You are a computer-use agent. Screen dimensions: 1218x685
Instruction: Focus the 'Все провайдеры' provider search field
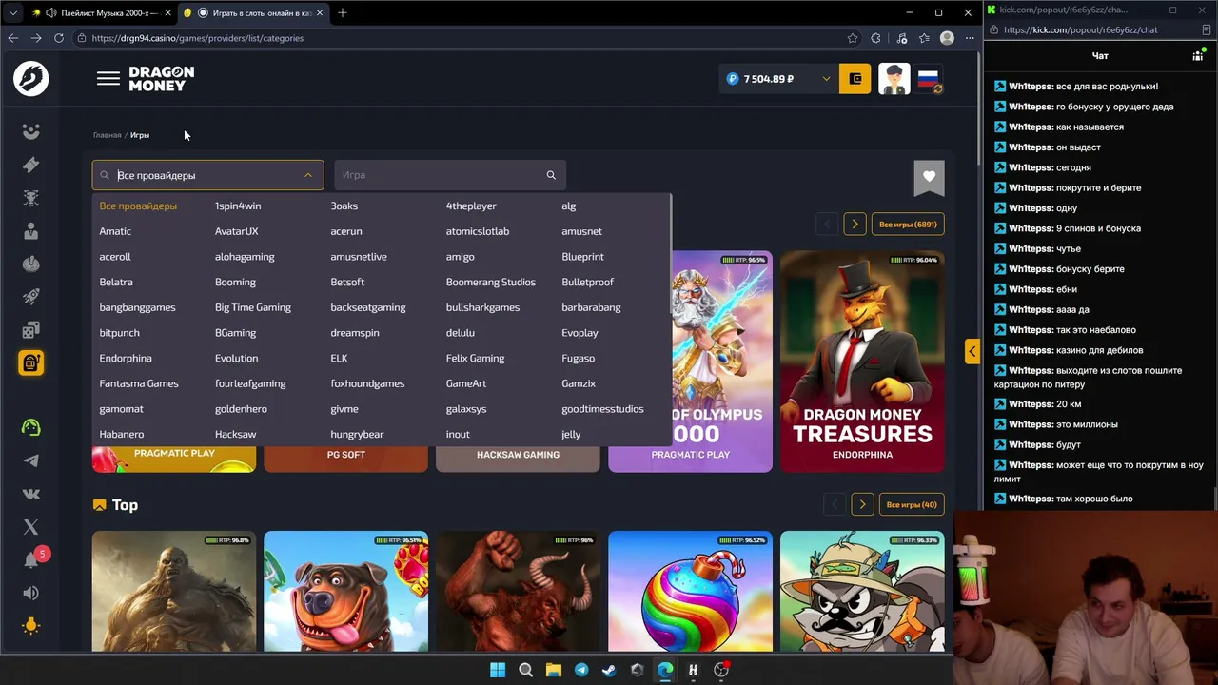(x=207, y=175)
